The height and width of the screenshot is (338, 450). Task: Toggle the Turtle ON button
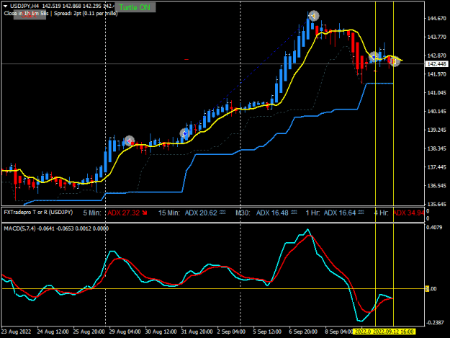pyautogui.click(x=135, y=7)
